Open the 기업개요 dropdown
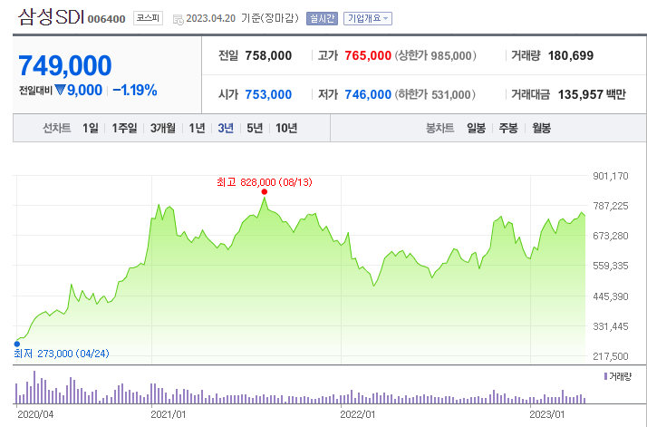This screenshot has height=427, width=647. [368, 18]
